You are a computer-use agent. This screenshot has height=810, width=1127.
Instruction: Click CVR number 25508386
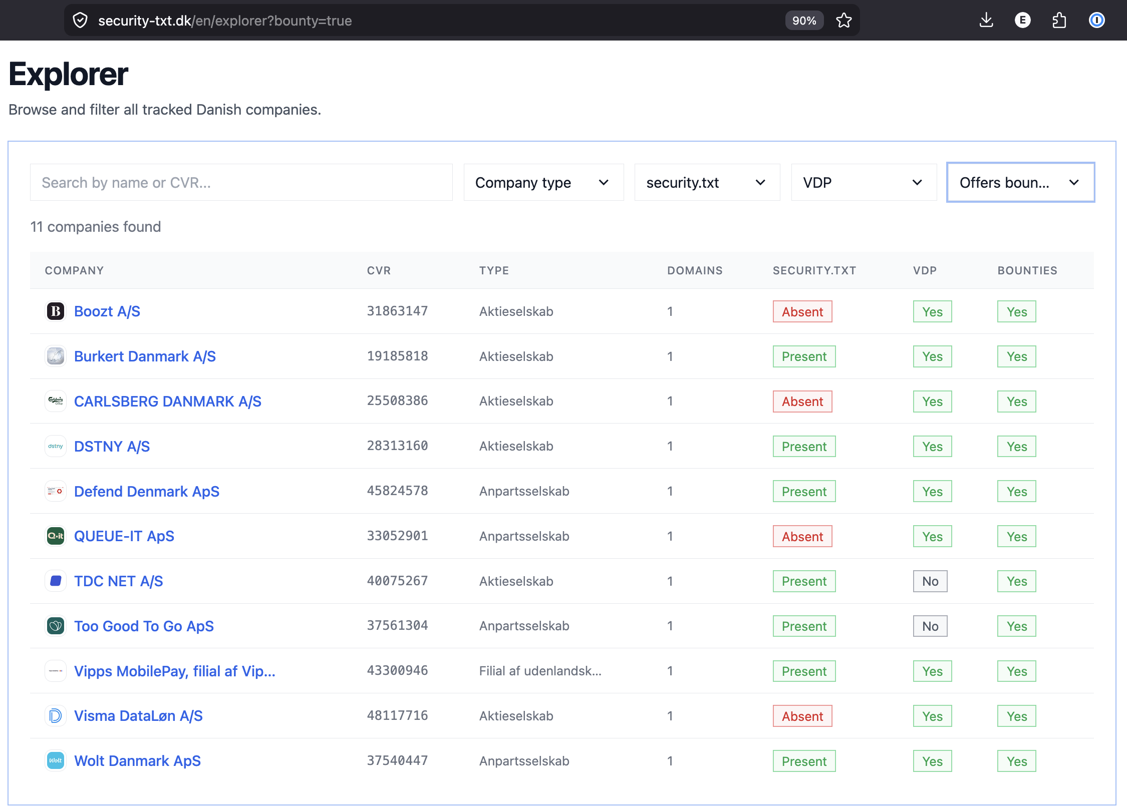[x=397, y=400]
